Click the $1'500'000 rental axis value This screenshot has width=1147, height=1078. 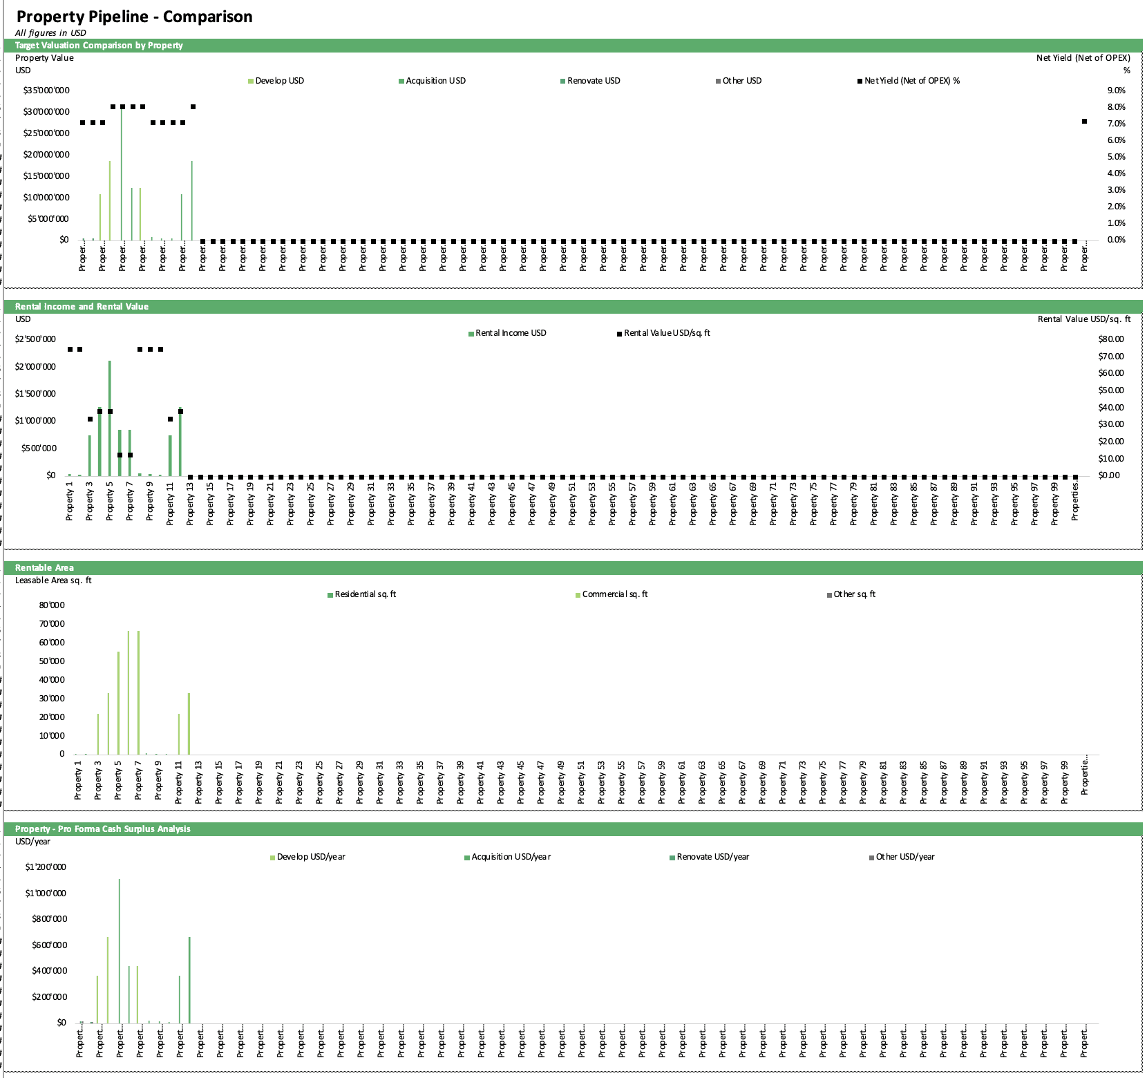click(x=35, y=394)
